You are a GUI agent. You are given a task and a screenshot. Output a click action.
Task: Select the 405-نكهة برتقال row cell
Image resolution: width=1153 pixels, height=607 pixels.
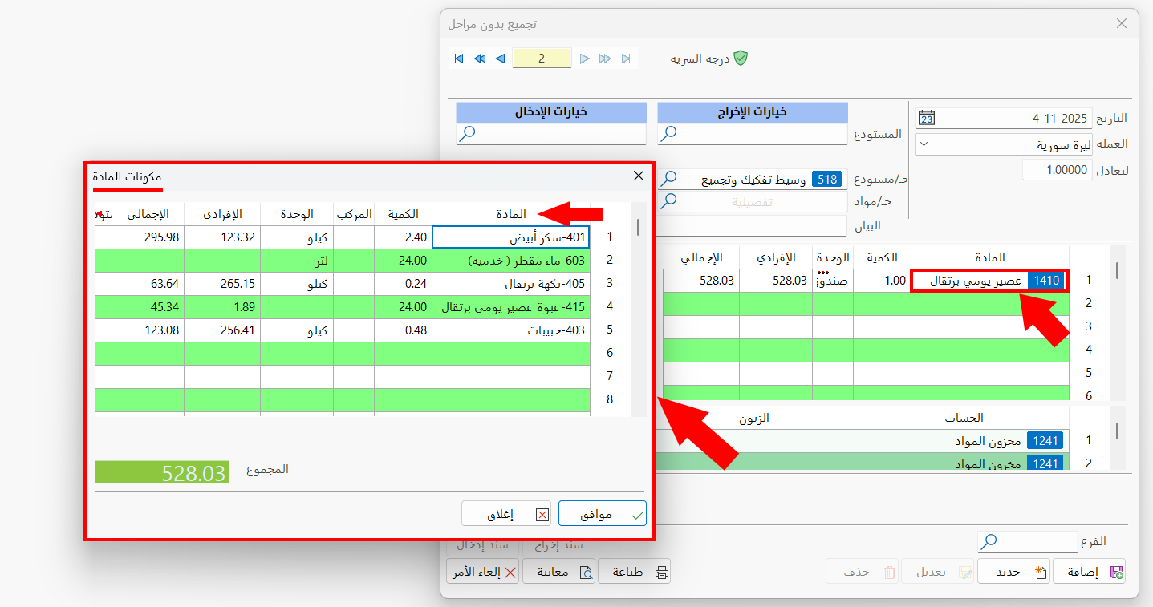coord(511,284)
